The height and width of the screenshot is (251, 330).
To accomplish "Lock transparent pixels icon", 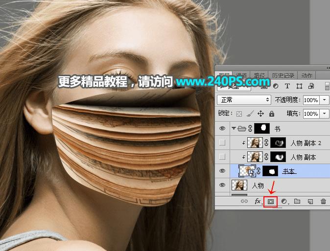I will pyautogui.click(x=239, y=114).
